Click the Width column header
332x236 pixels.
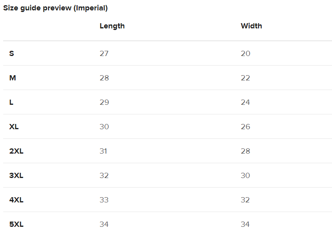[x=251, y=26]
